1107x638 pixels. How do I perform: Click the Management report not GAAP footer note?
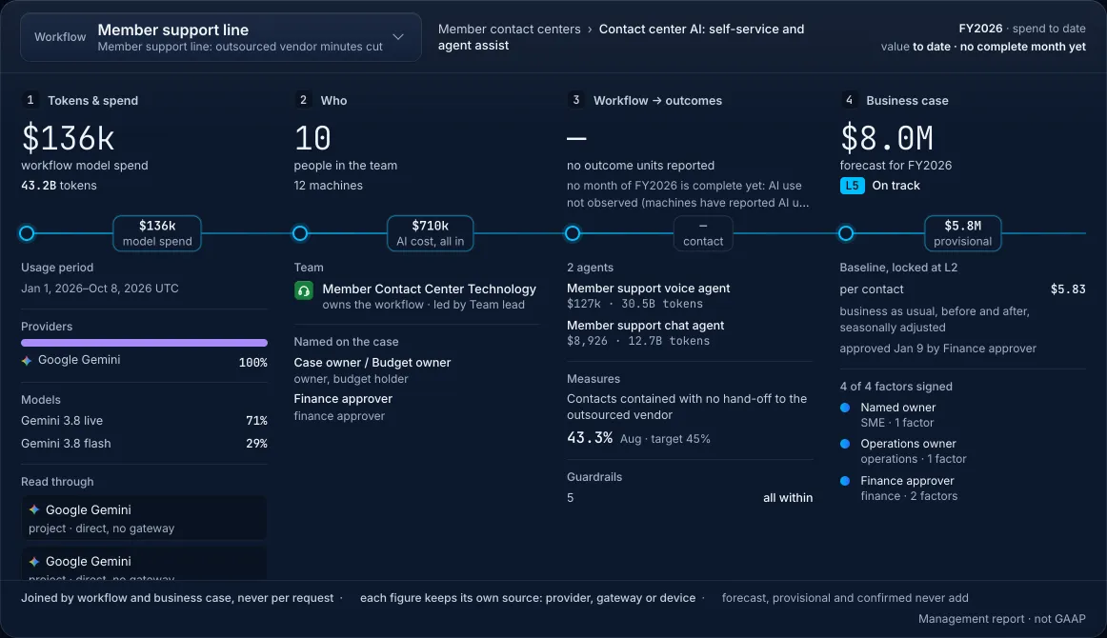pos(1002,619)
